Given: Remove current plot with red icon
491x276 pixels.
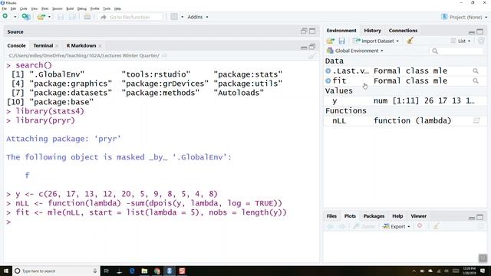Looking at the screenshot, I should click(420, 226).
